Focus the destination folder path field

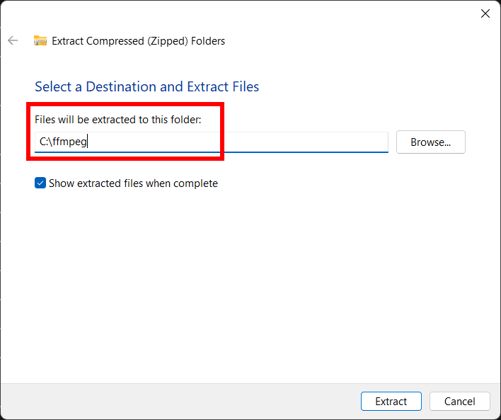pyautogui.click(x=211, y=142)
